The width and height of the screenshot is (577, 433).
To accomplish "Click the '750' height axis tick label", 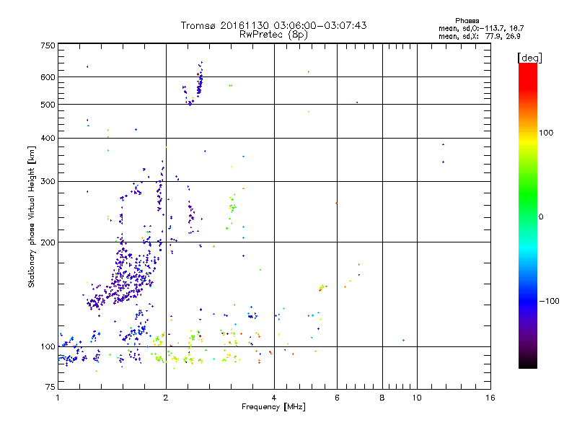I will pos(48,45).
